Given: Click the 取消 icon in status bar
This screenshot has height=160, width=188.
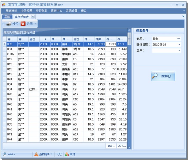Looking at the screenshot, I should click(67, 154).
